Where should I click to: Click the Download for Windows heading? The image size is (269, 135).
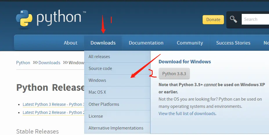coord(185,62)
